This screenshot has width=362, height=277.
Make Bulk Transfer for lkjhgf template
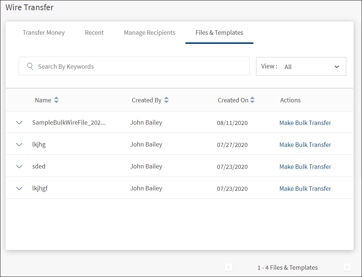[305, 189]
